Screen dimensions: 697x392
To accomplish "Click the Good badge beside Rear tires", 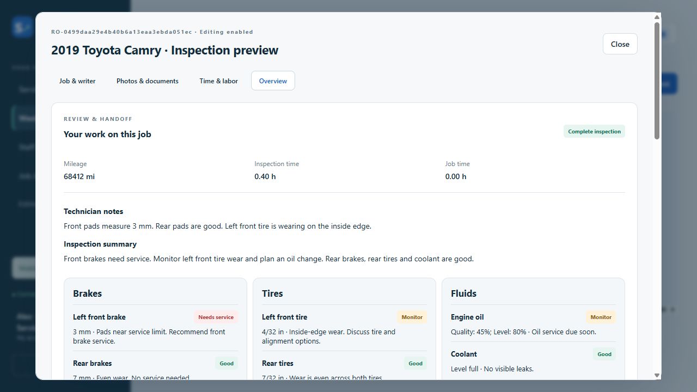I will [415, 364].
